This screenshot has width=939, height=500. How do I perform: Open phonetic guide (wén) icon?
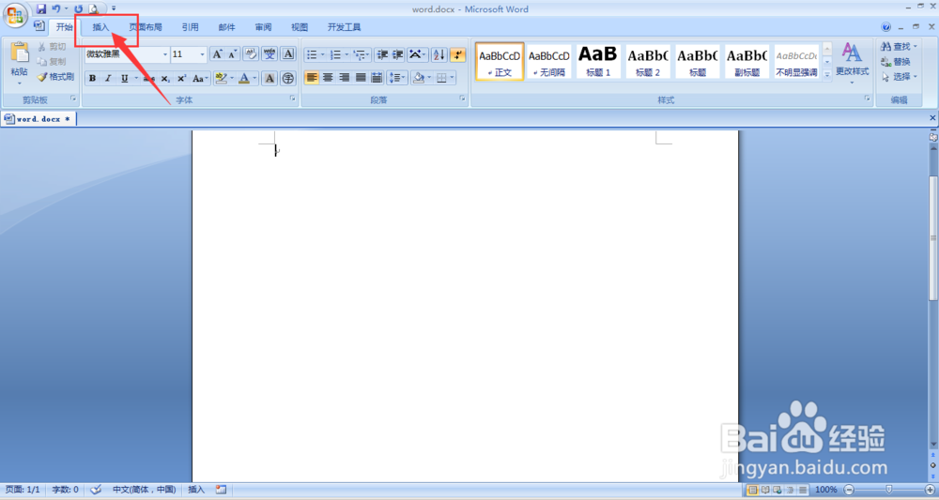269,54
